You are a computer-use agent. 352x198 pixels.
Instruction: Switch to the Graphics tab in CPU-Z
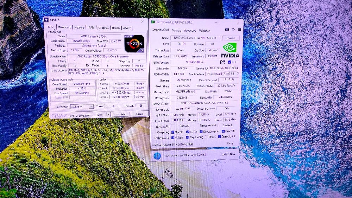(104, 28)
